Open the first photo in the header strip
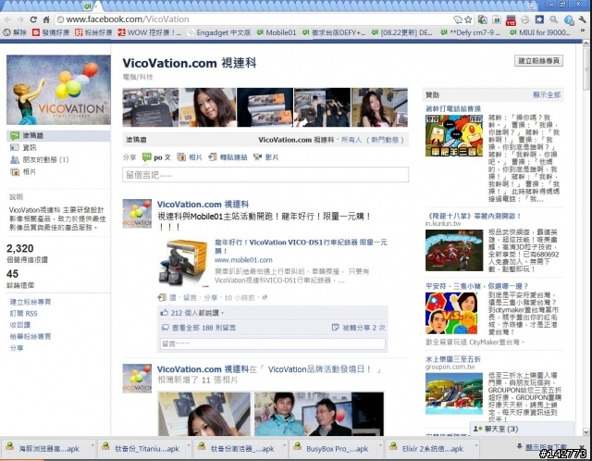Image resolution: width=592 pixels, height=461 pixels. coord(151,107)
